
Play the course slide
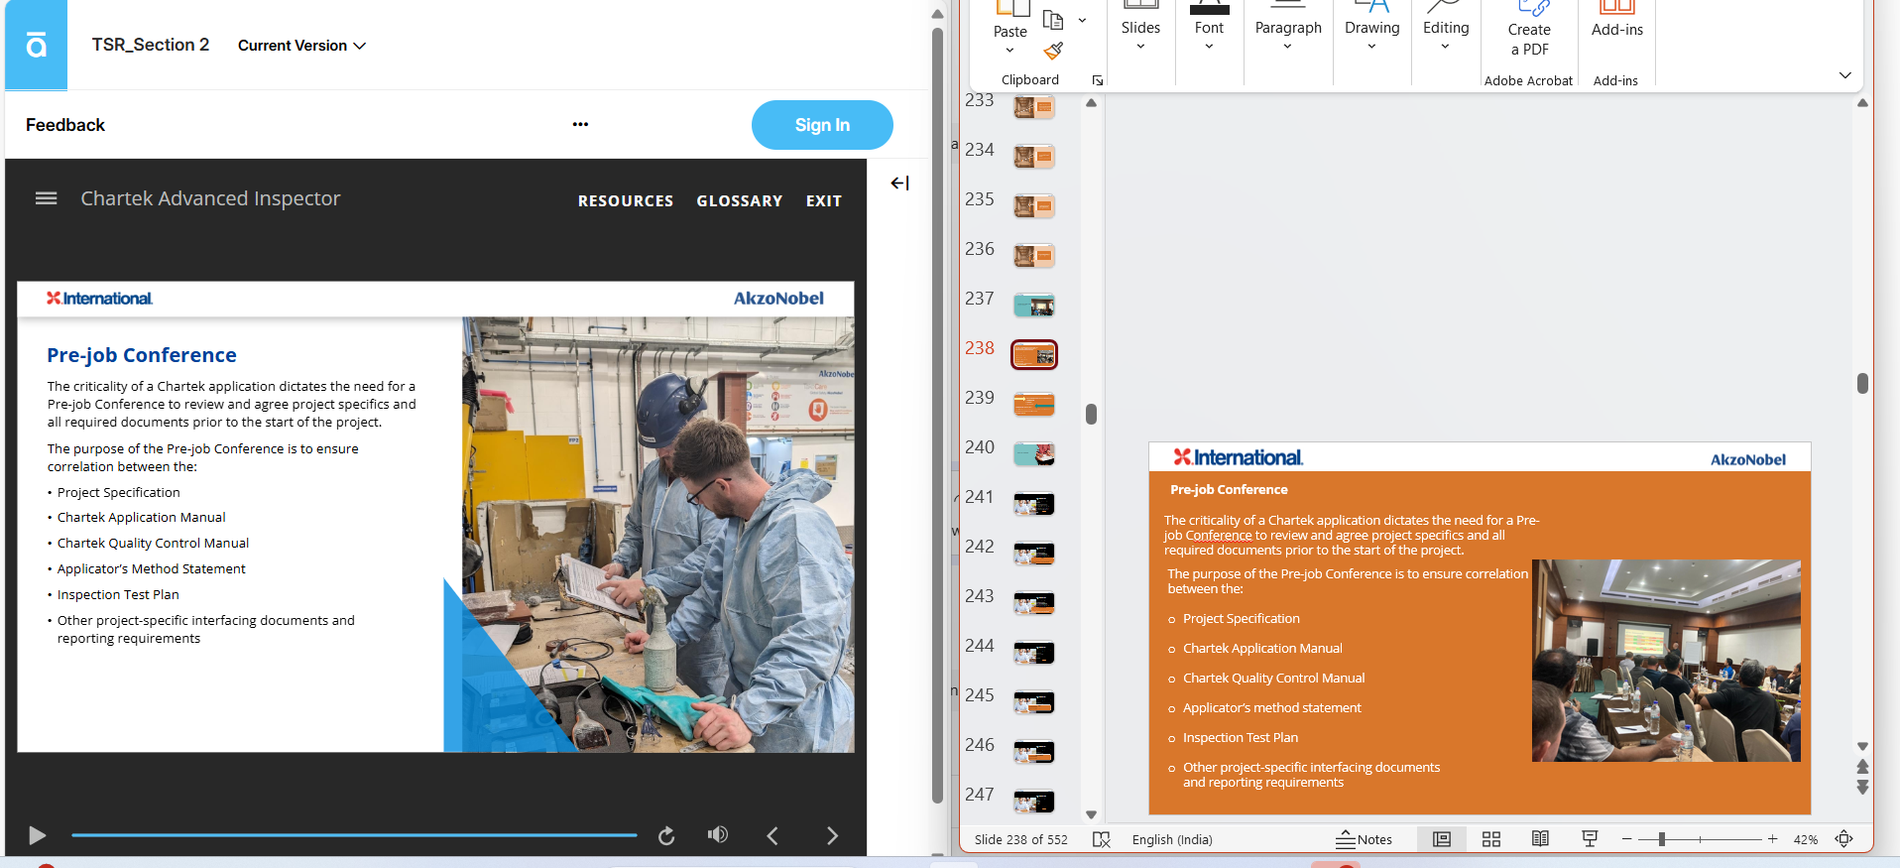click(x=38, y=835)
